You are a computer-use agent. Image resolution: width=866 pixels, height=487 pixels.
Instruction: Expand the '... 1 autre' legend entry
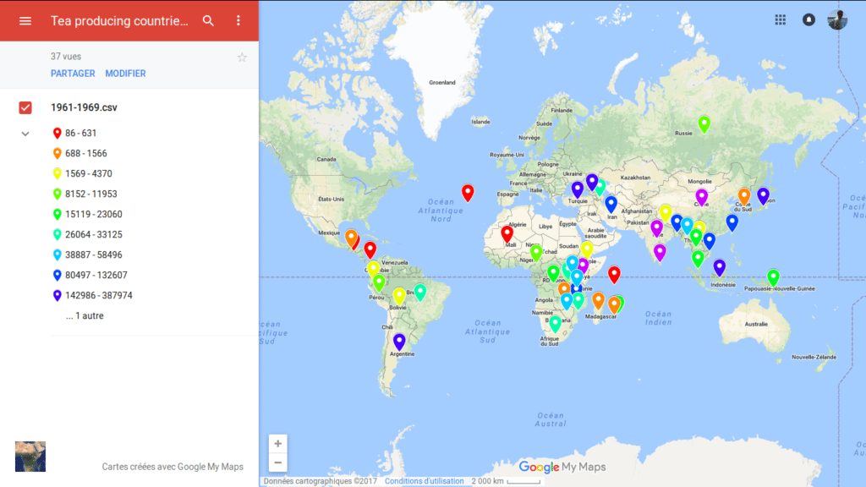(x=85, y=316)
